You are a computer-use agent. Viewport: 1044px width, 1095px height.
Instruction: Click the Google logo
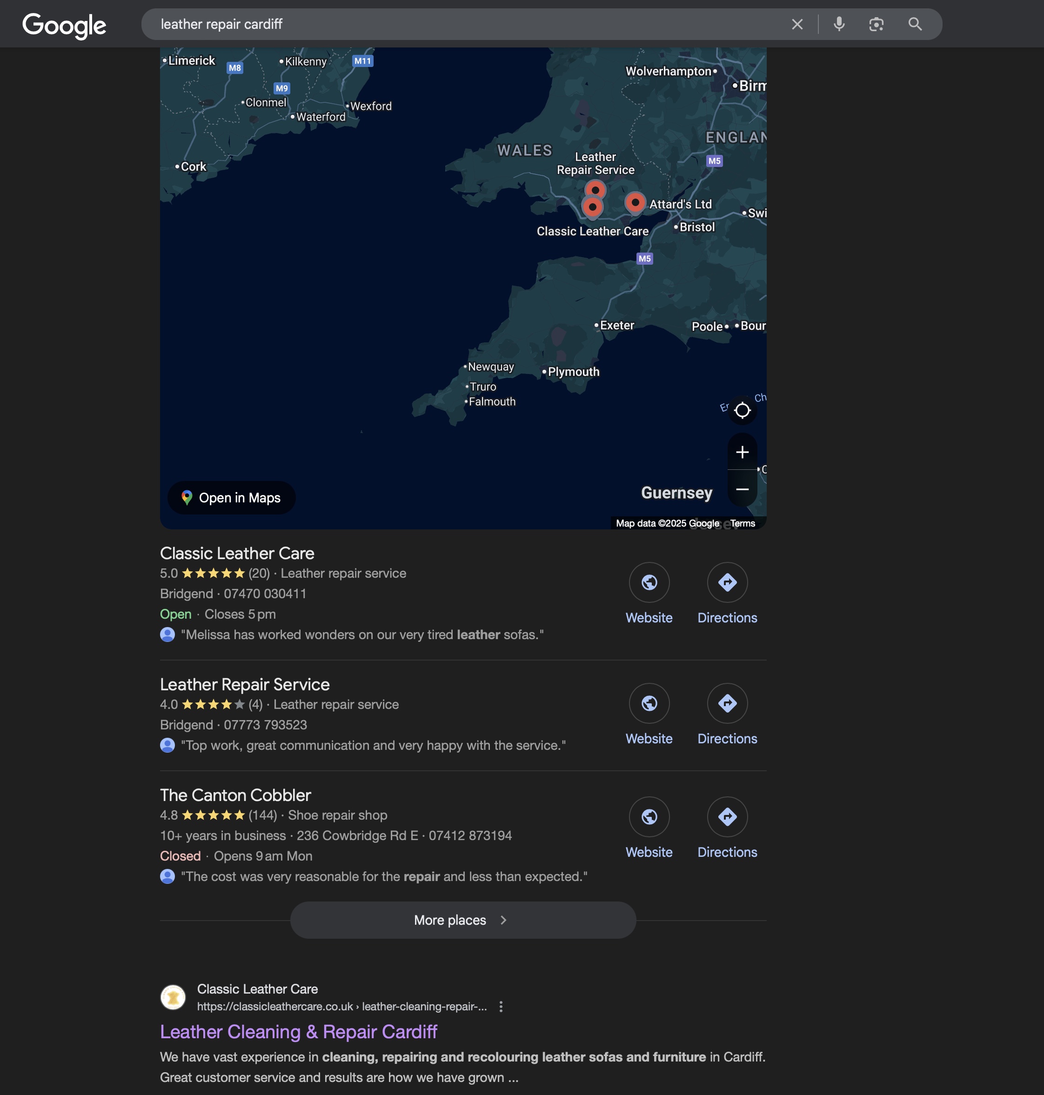64,26
